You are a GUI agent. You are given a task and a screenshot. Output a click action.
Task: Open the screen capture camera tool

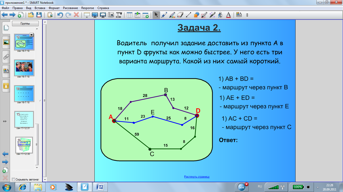[111, 15]
